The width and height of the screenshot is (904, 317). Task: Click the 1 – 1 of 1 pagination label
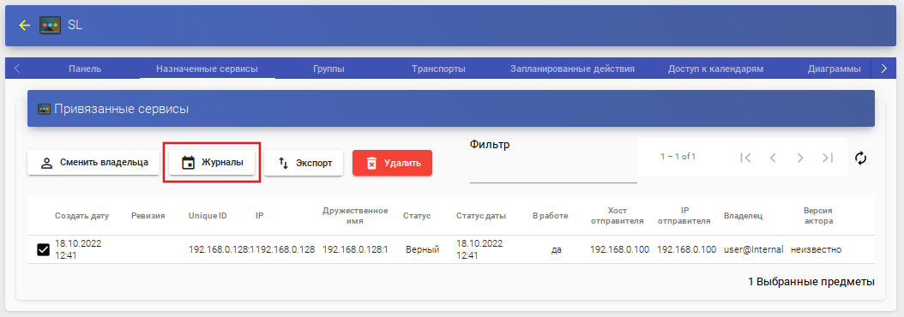(x=678, y=157)
